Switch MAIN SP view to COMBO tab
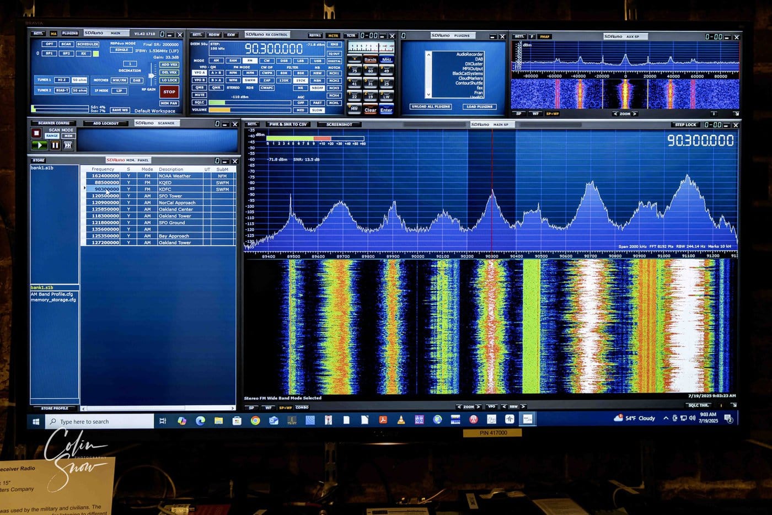This screenshot has width=772, height=515. (x=302, y=407)
